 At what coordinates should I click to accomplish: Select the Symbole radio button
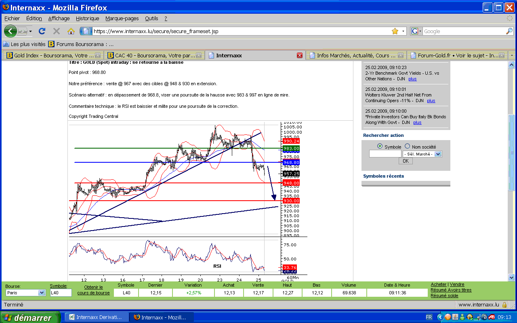(x=380, y=147)
